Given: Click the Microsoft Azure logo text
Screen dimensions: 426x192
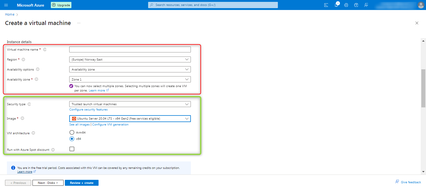Looking at the screenshot, I should pyautogui.click(x=31, y=5).
